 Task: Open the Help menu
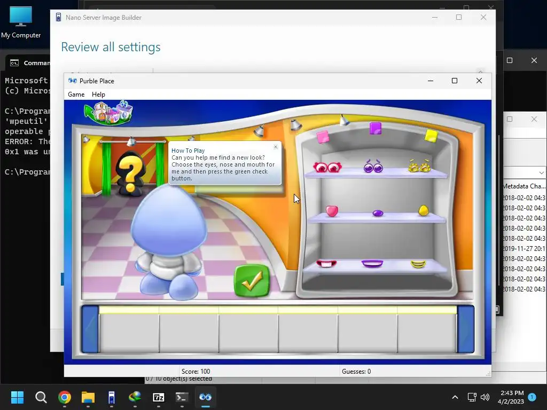coord(98,94)
